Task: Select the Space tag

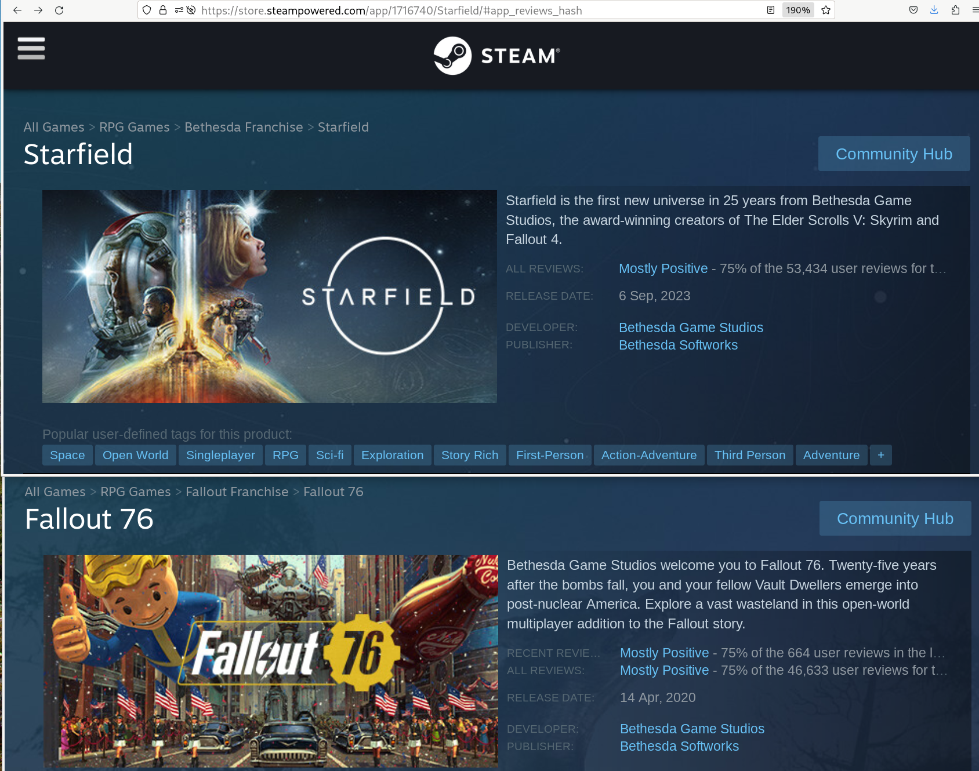Action: tap(67, 455)
